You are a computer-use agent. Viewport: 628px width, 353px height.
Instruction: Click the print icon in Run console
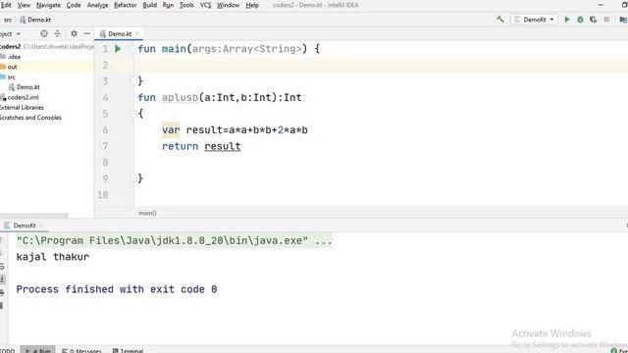click(2, 292)
